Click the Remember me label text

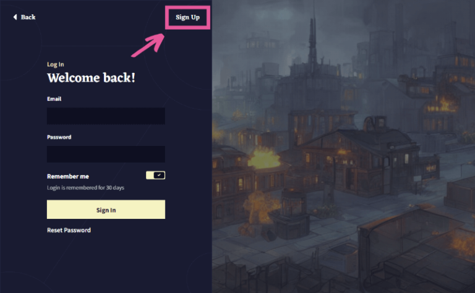tap(68, 176)
